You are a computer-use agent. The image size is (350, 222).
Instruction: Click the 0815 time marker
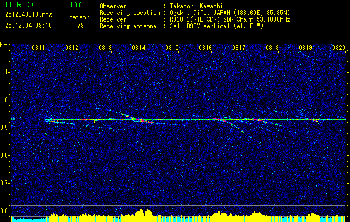(x=172, y=47)
